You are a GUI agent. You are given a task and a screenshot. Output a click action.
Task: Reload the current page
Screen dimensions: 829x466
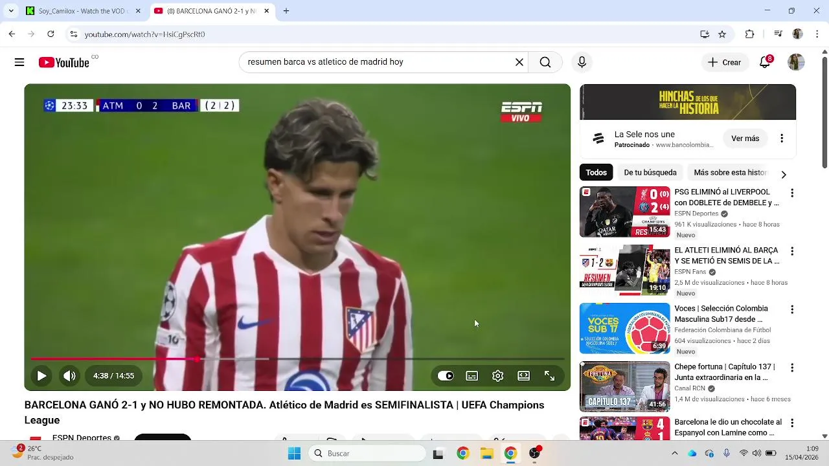point(51,34)
